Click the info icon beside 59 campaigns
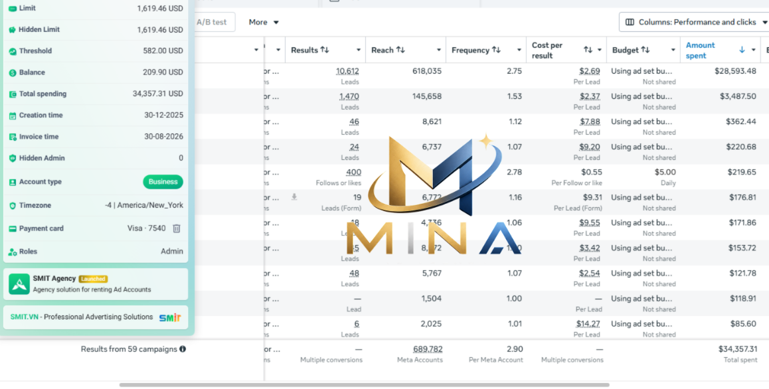 coord(183,349)
